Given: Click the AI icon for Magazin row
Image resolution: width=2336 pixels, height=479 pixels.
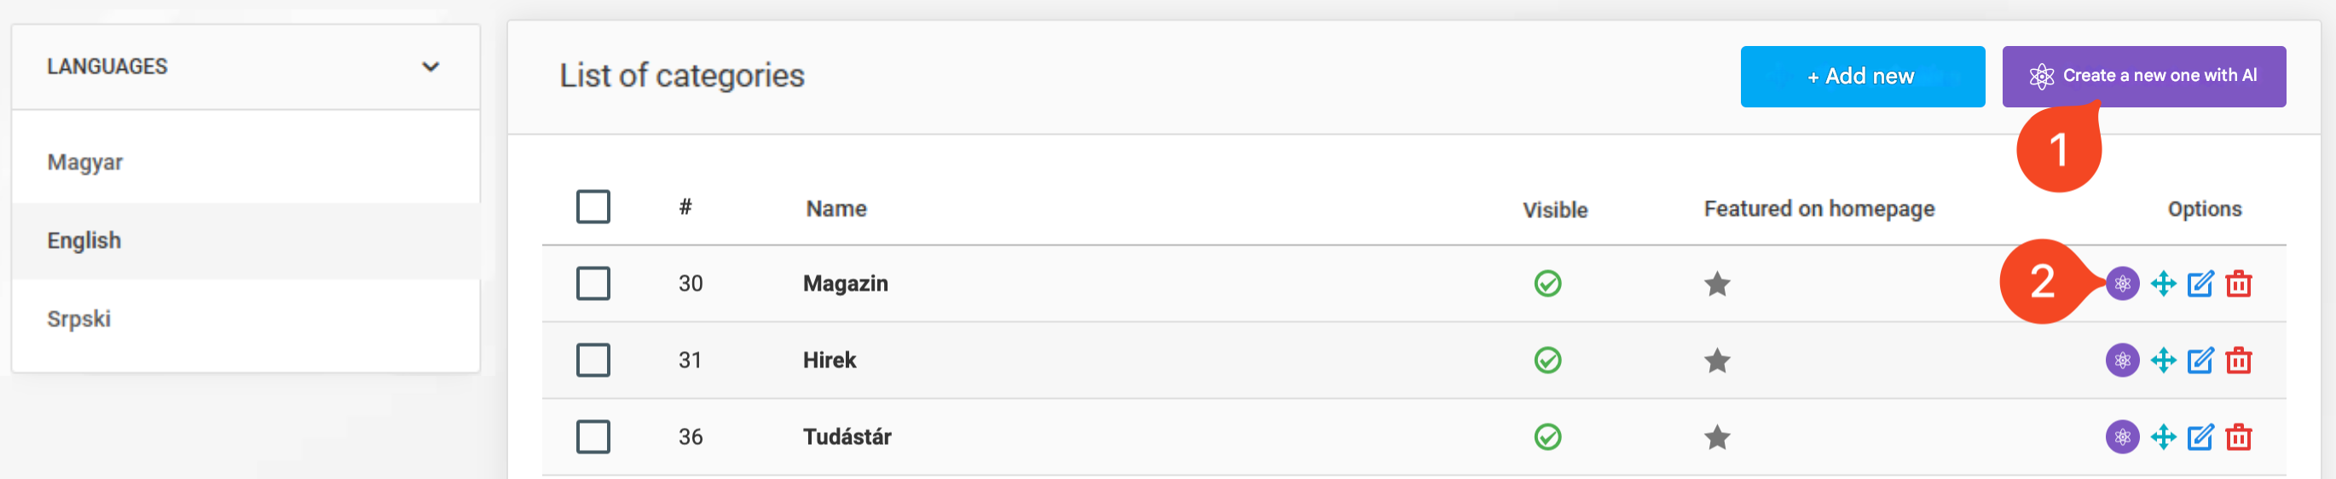Looking at the screenshot, I should tap(2121, 284).
